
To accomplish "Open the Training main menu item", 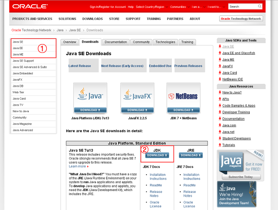I will [154, 19].
